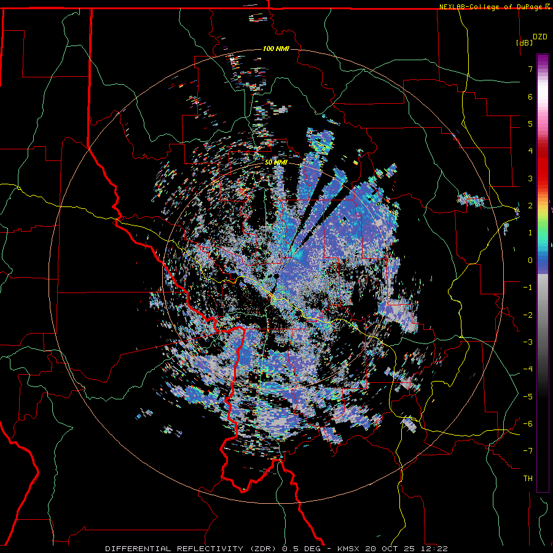Click the -5 value on color scale
The width and height of the screenshot is (553, 553).
528,397
